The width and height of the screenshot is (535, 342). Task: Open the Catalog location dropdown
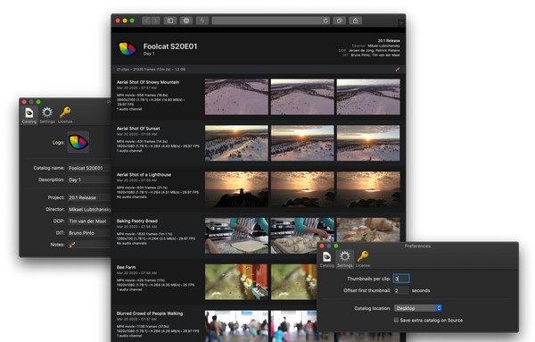418,308
